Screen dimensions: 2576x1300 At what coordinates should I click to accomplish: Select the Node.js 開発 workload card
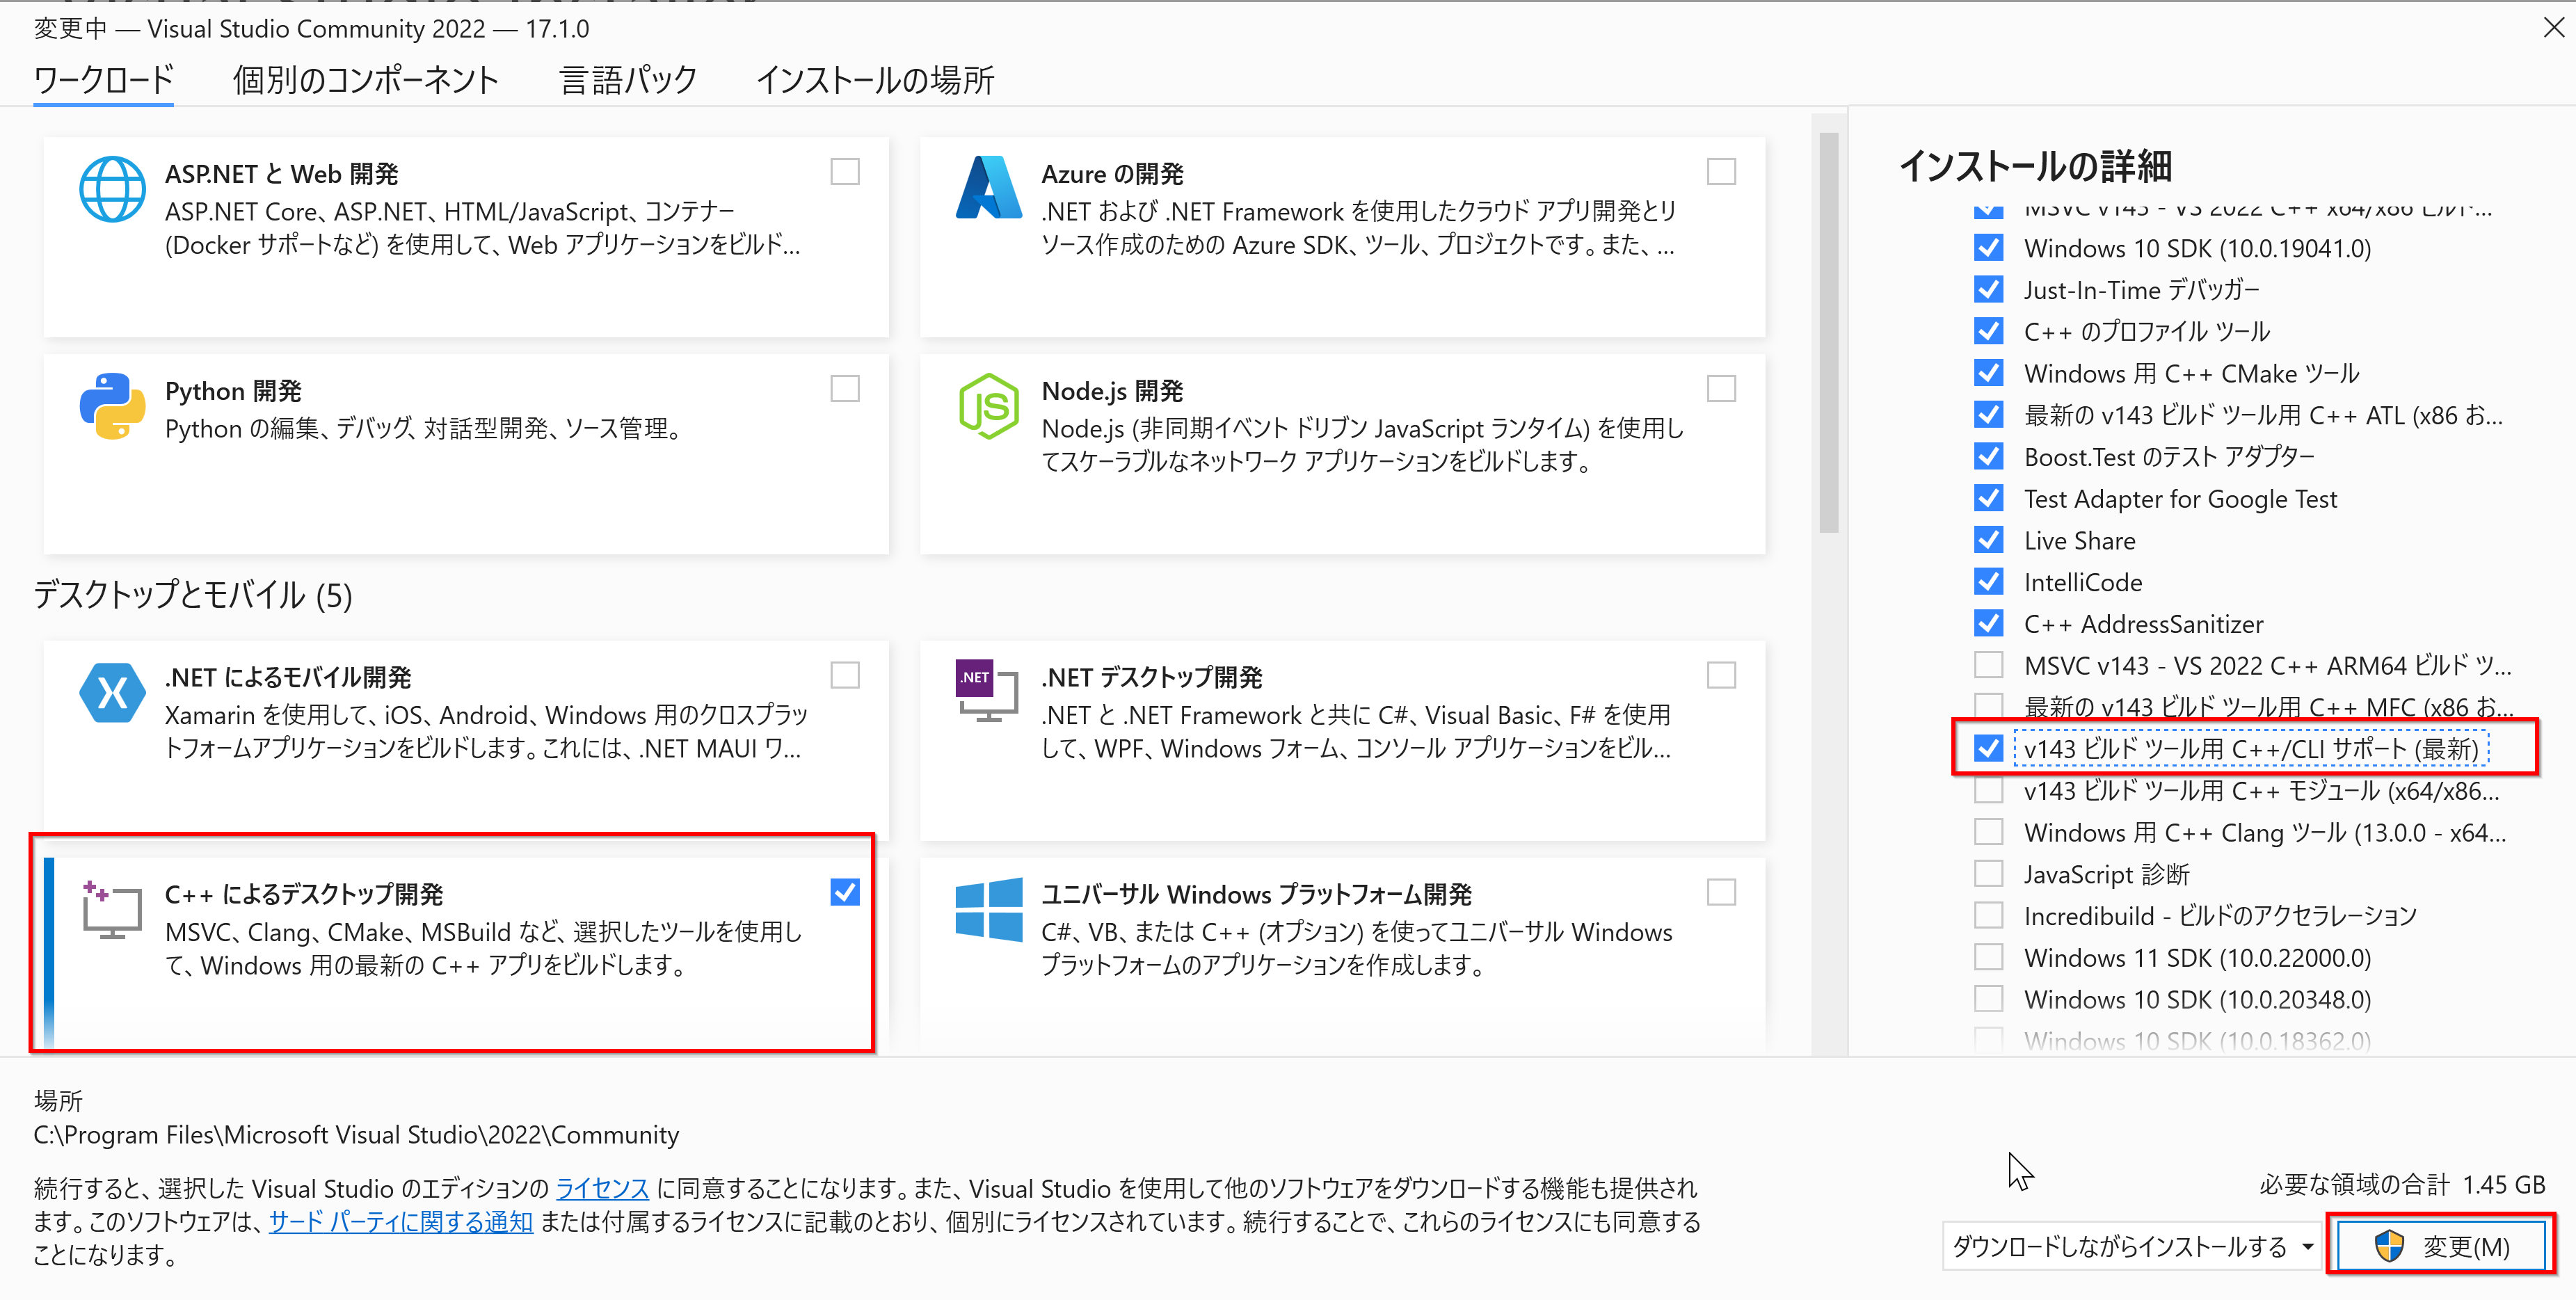click(x=1342, y=454)
